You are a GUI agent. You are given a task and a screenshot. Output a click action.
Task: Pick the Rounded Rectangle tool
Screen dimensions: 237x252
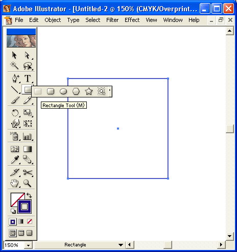pos(51,91)
